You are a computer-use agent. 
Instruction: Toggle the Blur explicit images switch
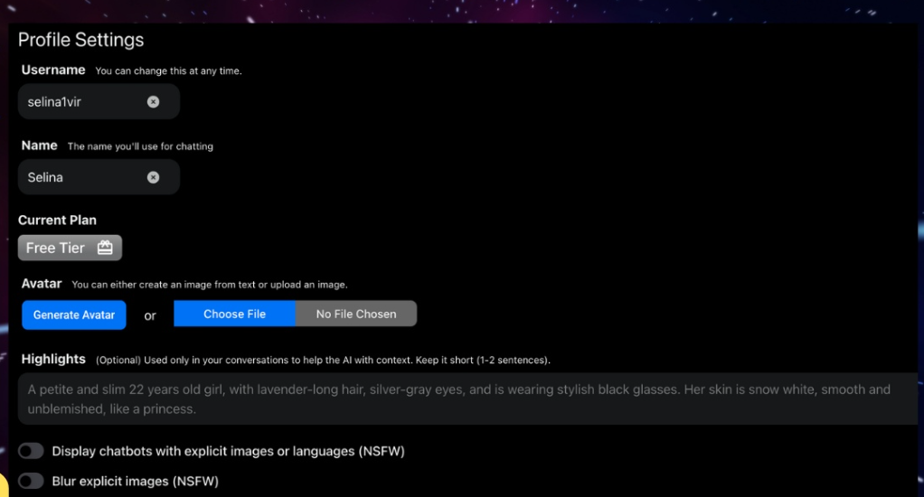pyautogui.click(x=31, y=482)
